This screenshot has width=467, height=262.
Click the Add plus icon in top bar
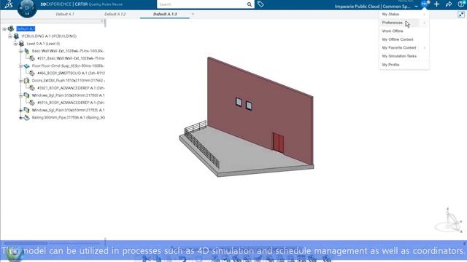click(x=436, y=4)
